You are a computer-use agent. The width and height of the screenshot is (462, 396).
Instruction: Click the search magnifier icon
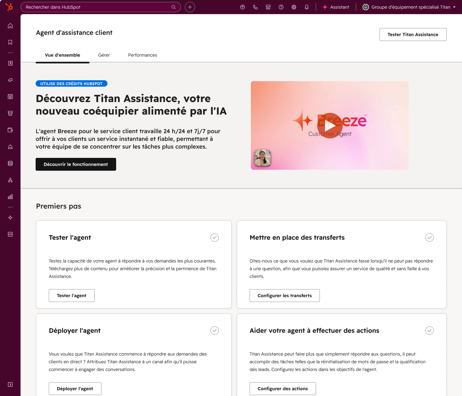pyautogui.click(x=174, y=7)
